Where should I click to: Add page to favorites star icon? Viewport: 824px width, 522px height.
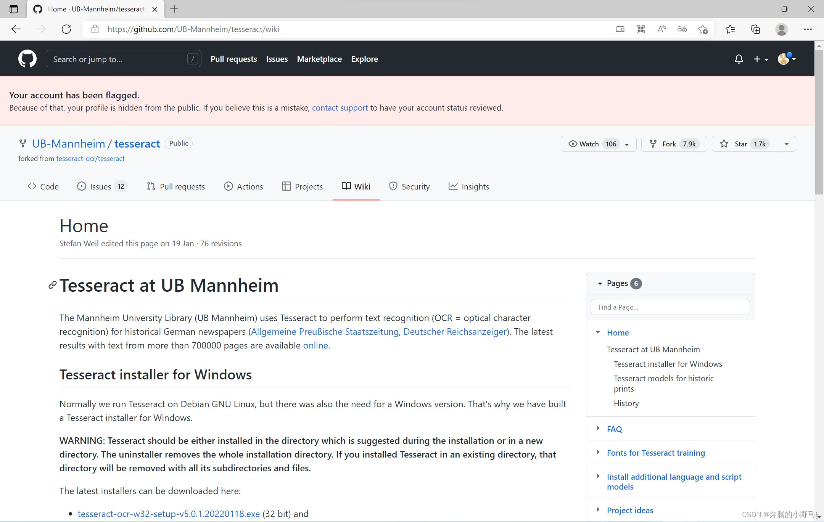(x=703, y=29)
